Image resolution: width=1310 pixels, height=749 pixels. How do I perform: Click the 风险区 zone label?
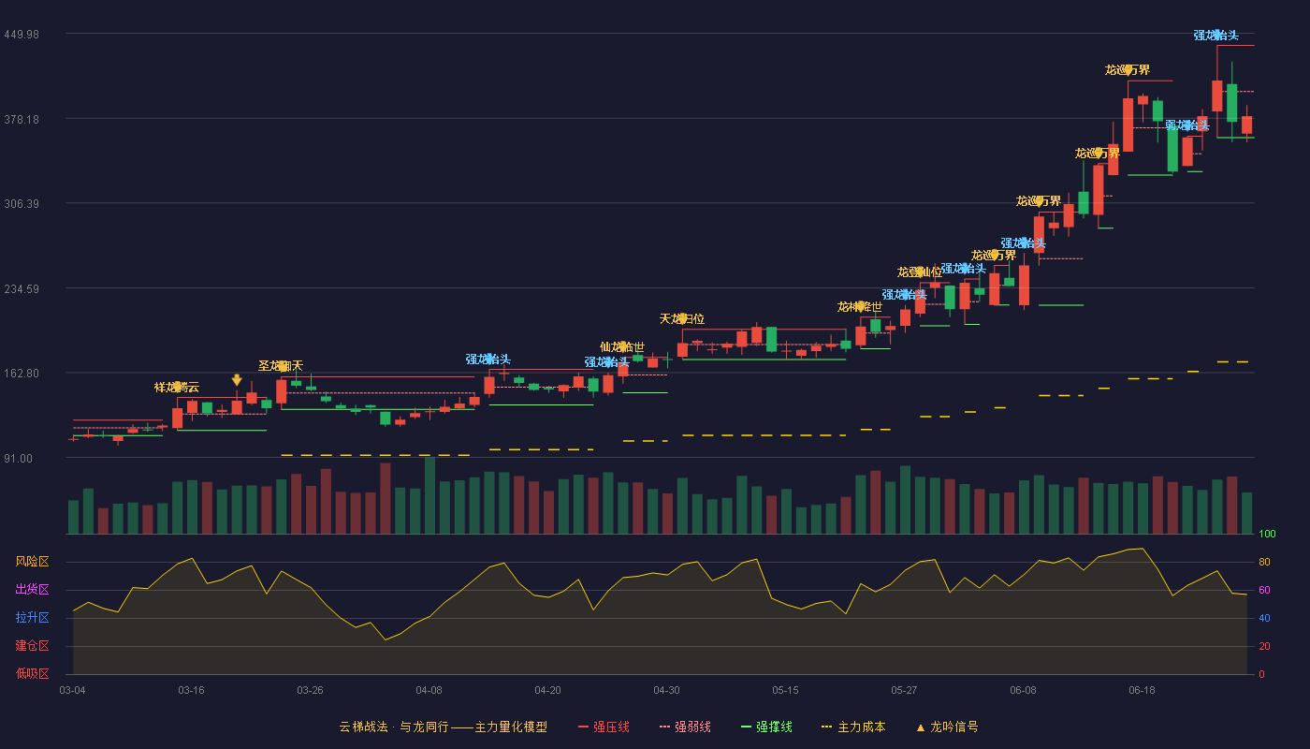click(x=33, y=562)
